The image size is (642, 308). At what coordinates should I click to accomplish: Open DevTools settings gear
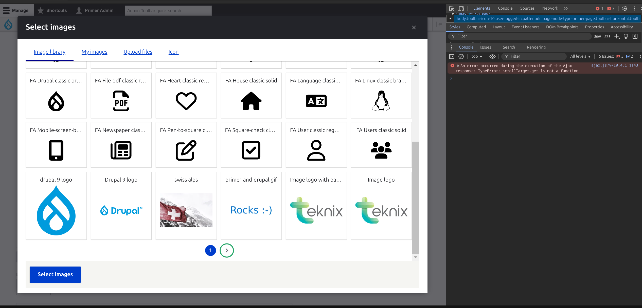coord(625,8)
